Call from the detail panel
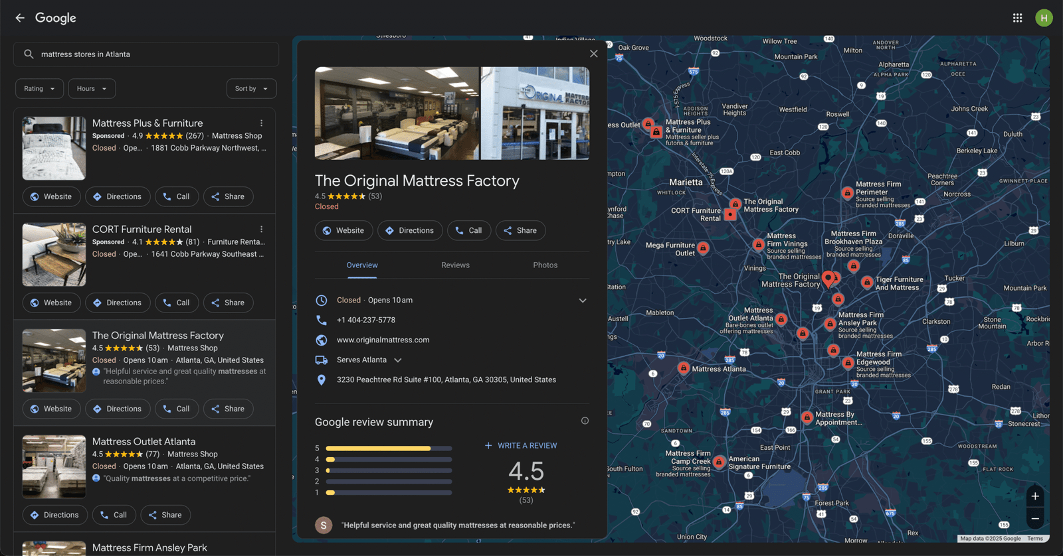 [x=469, y=231]
